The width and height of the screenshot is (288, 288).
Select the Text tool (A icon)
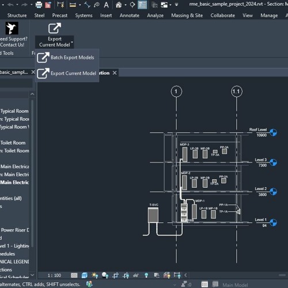(106, 5)
